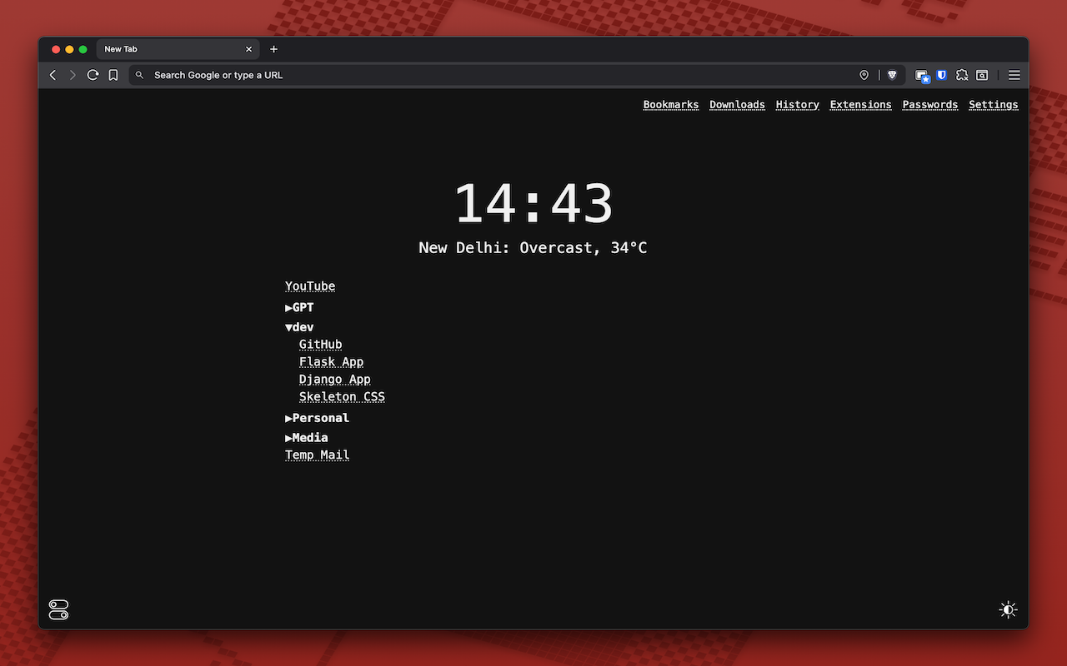Open the browser hamburger menu
This screenshot has height=666, width=1067.
(1014, 75)
